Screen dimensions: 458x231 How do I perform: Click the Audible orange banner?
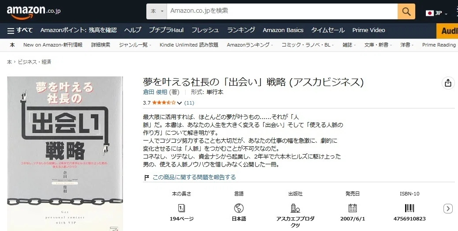pyautogui.click(x=447, y=31)
